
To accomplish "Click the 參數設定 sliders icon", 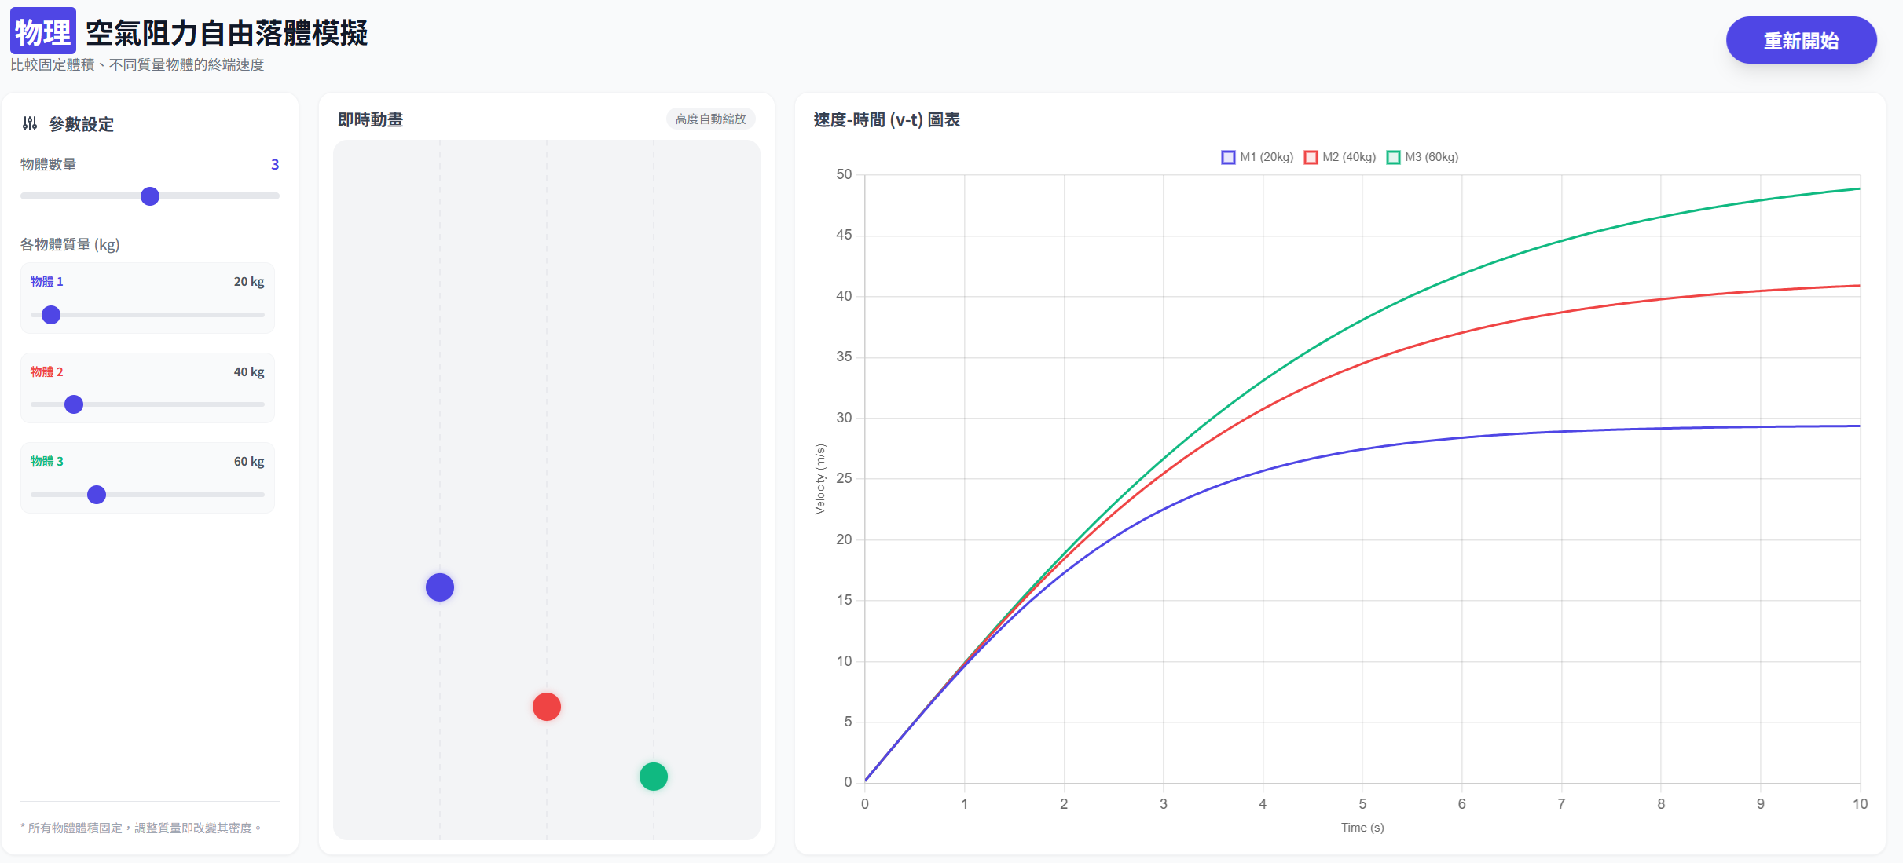I will point(30,124).
